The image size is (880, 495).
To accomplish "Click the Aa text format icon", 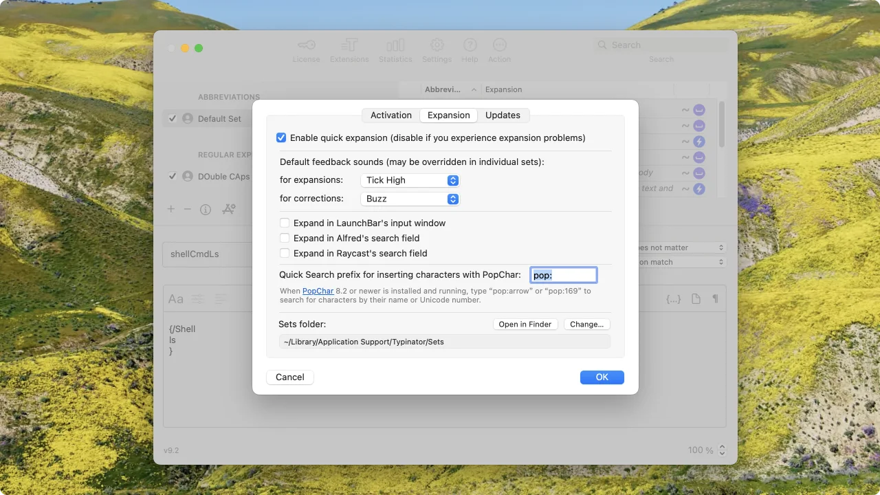I will 176,299.
